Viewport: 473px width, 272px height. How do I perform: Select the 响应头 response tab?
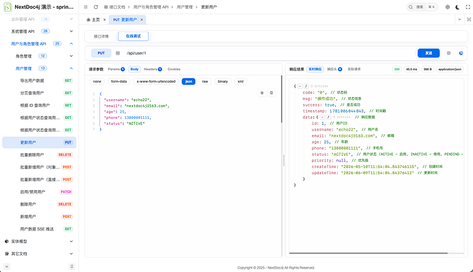(x=335, y=69)
